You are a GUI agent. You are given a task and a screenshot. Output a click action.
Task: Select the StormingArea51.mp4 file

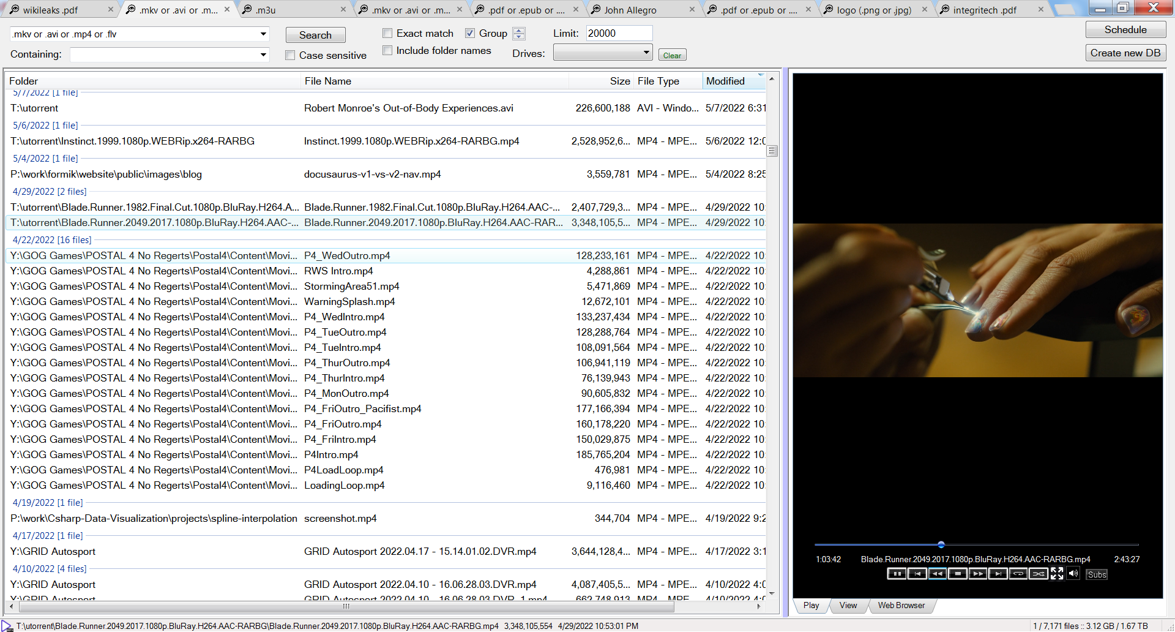tap(386, 287)
